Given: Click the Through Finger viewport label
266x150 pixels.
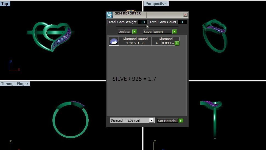Looking at the screenshot, I should tap(15, 84).
